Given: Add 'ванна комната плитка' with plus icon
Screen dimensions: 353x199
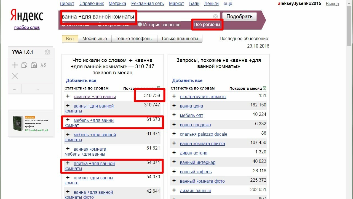Looking at the screenshot, I should coord(174,143).
